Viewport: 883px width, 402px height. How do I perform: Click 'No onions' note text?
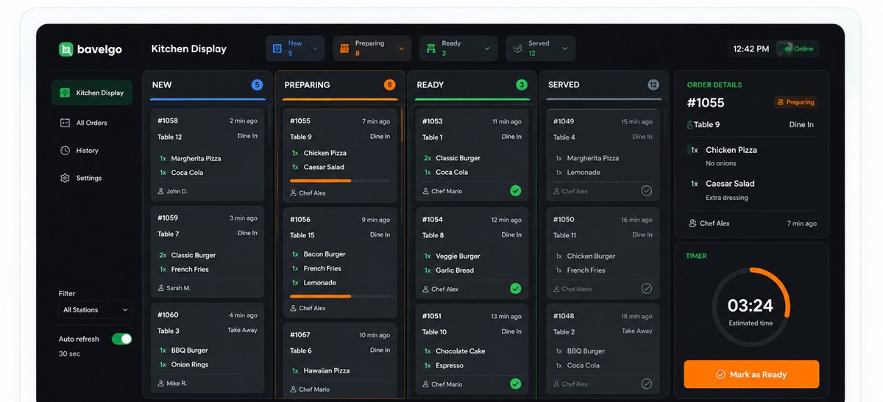[x=721, y=164]
